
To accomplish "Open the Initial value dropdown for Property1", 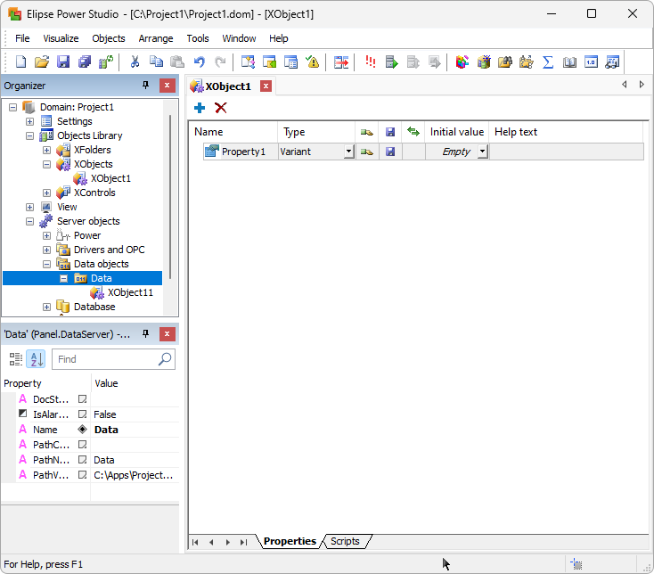I will [x=482, y=152].
